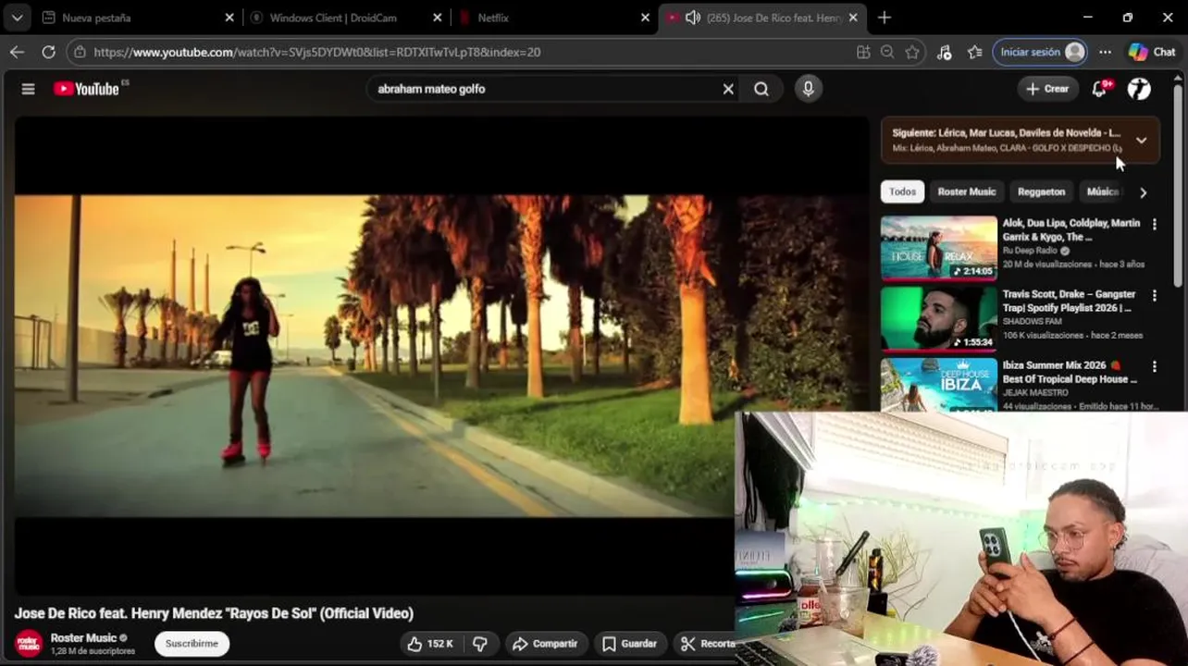
Task: Open the YouTube hamburger guide menu
Action: click(x=28, y=89)
